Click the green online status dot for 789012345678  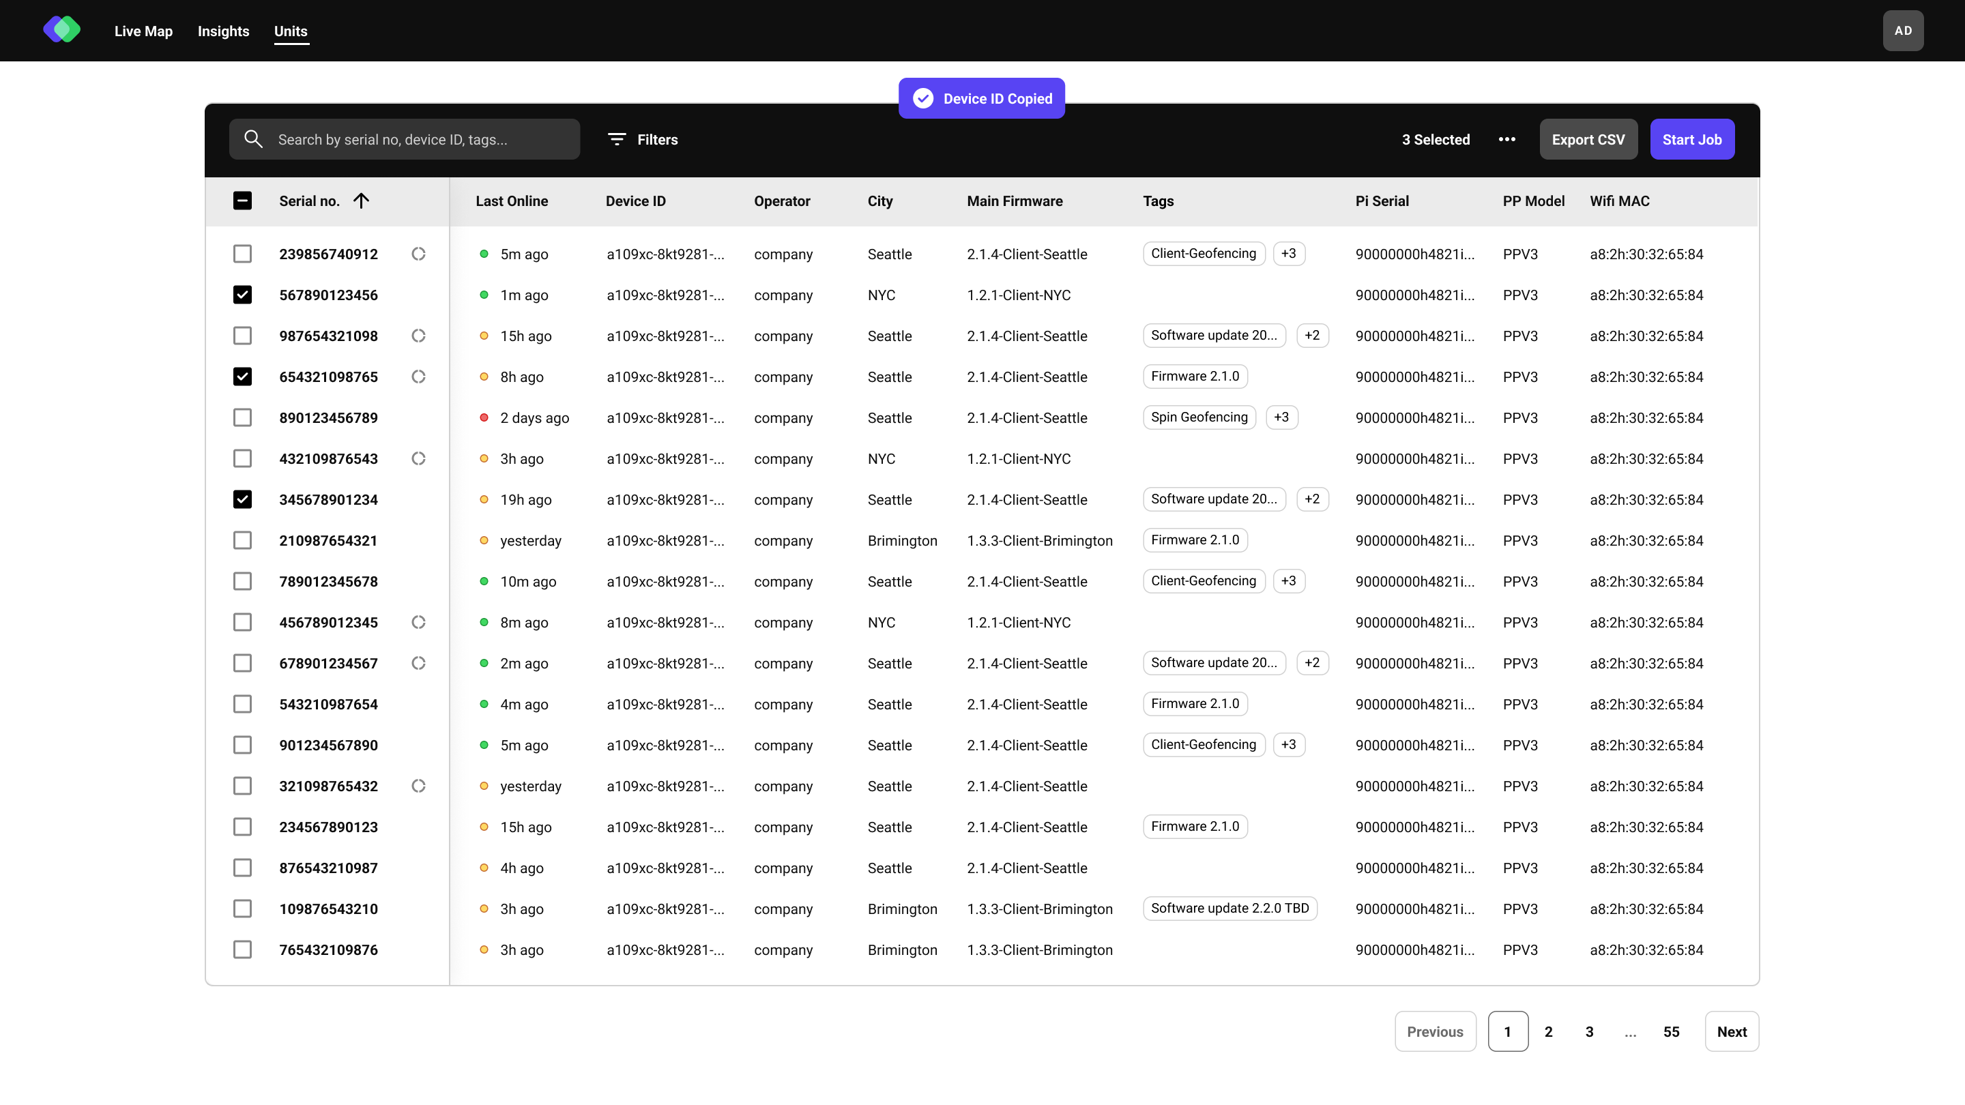point(484,581)
